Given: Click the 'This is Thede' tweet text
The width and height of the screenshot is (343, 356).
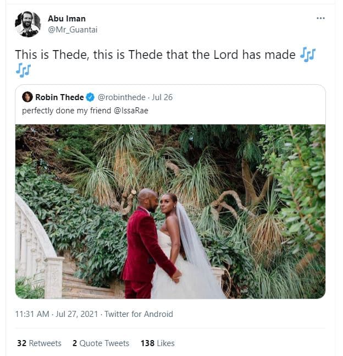Looking at the screenshot, I should [154, 56].
